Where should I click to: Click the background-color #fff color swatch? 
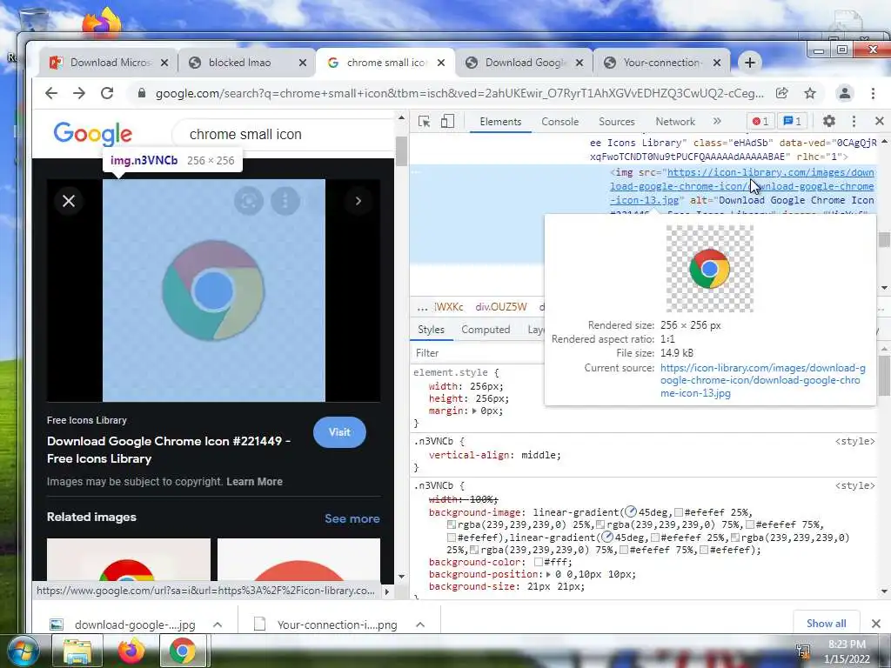pos(538,562)
